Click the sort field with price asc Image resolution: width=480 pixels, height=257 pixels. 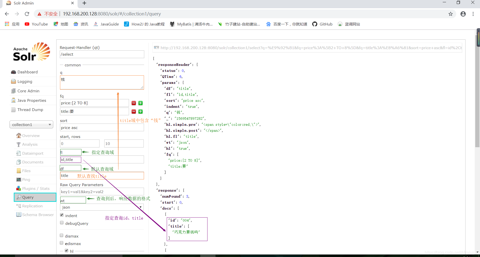click(102, 128)
